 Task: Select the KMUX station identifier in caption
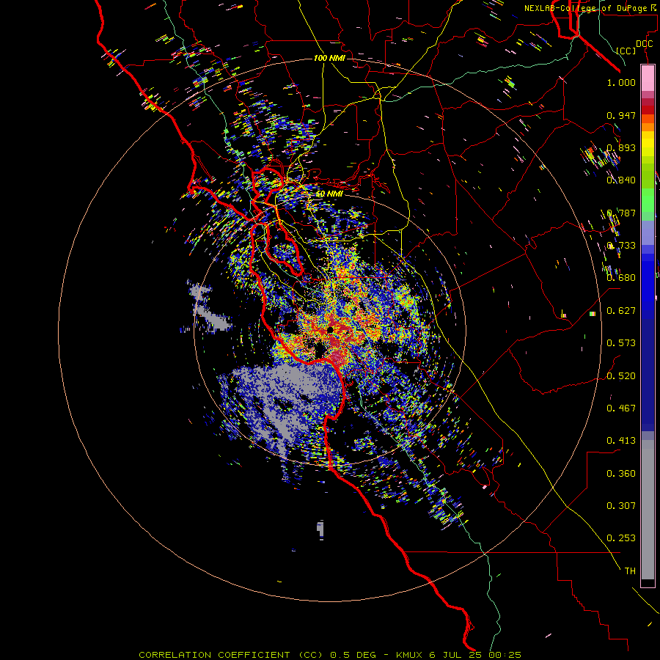point(408,655)
